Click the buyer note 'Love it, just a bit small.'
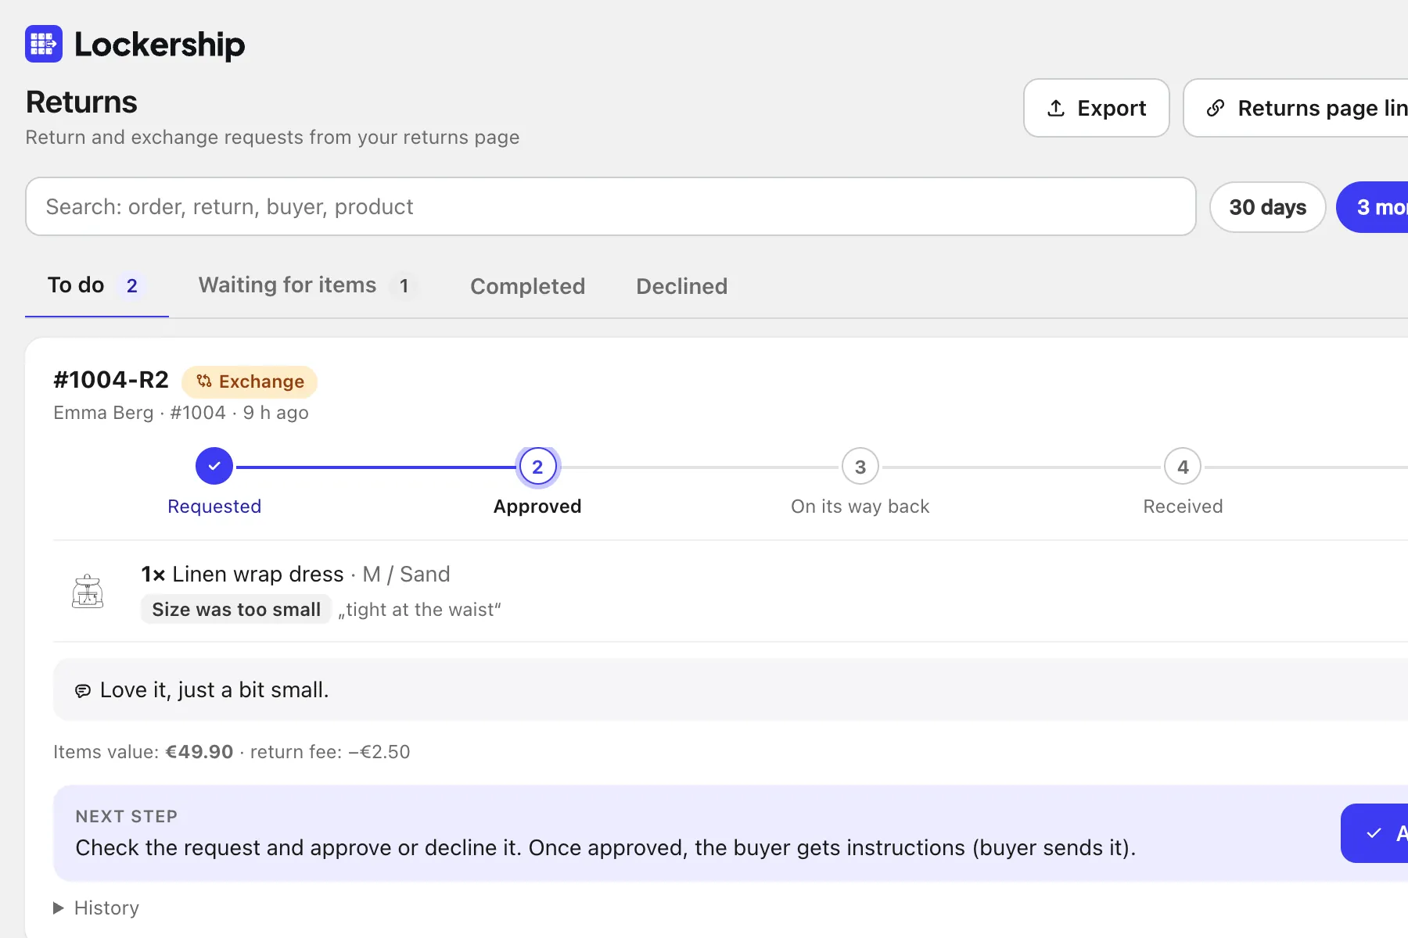Viewport: 1408px width, 938px height. click(x=214, y=690)
